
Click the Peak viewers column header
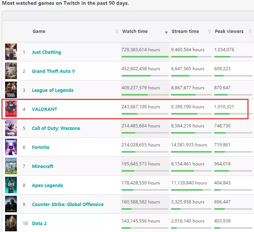[229, 31]
